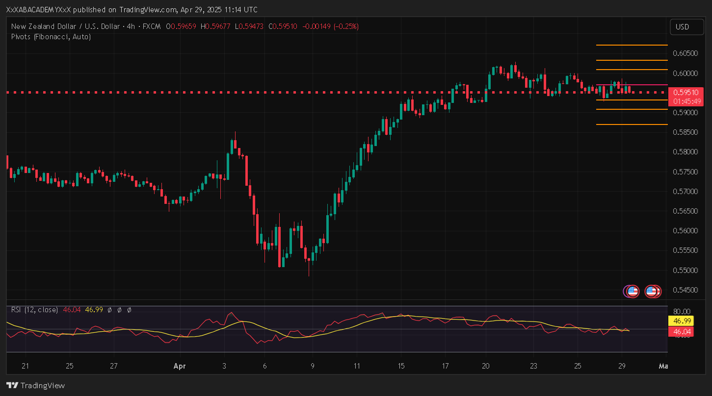Viewport: 712px width, 396px height.
Task: Click the 4h interval in chart title
Action: click(x=131, y=26)
